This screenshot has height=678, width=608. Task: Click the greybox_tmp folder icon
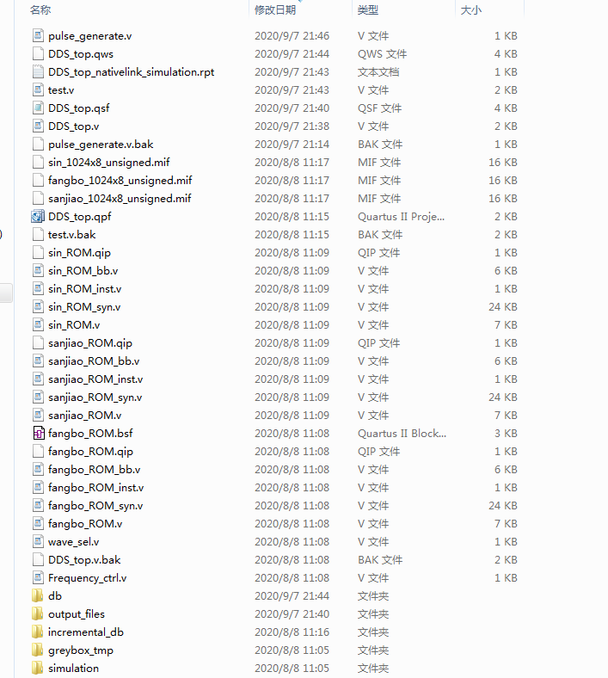37,650
